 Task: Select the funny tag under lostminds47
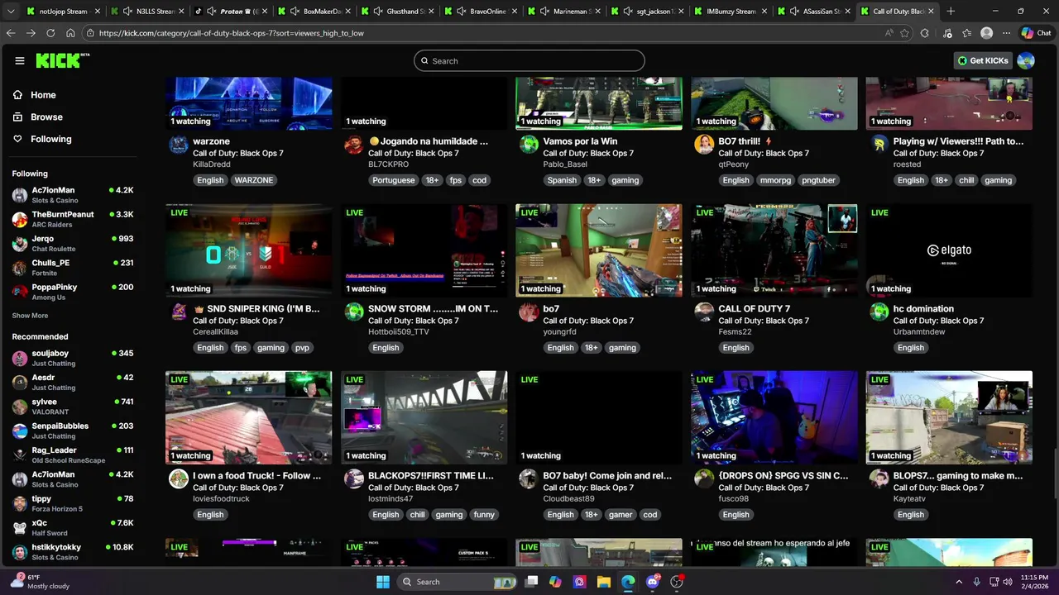click(484, 515)
